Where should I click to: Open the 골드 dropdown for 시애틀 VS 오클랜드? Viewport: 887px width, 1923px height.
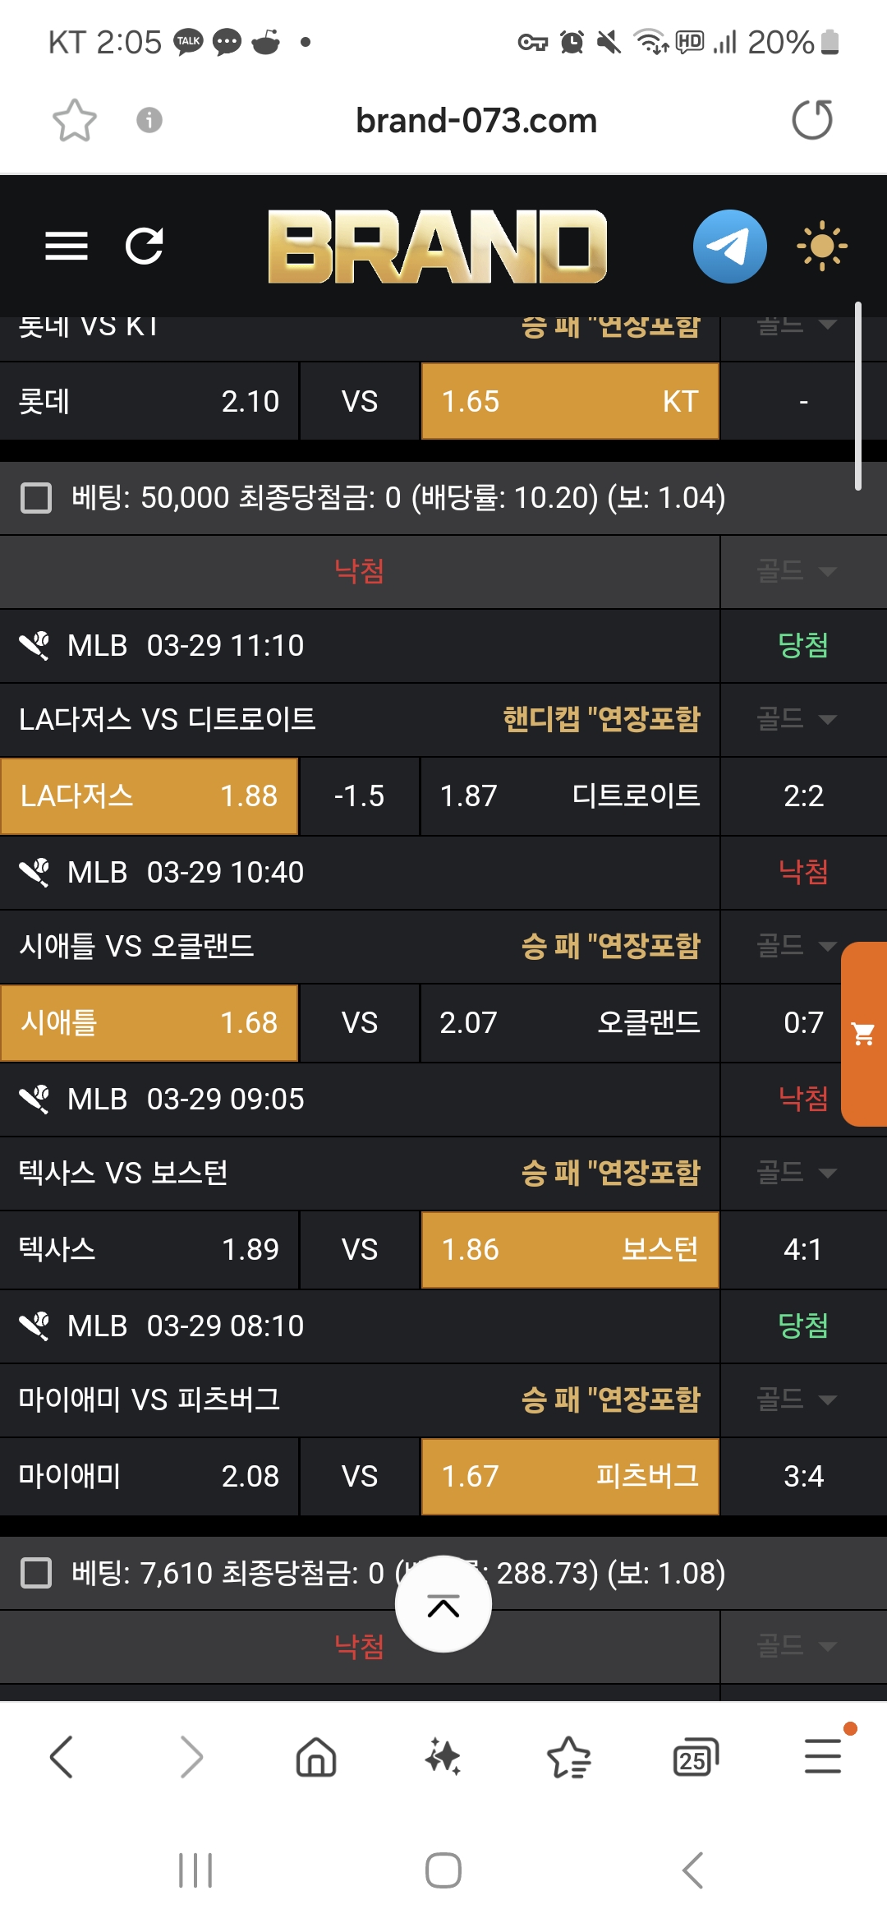coord(795,946)
